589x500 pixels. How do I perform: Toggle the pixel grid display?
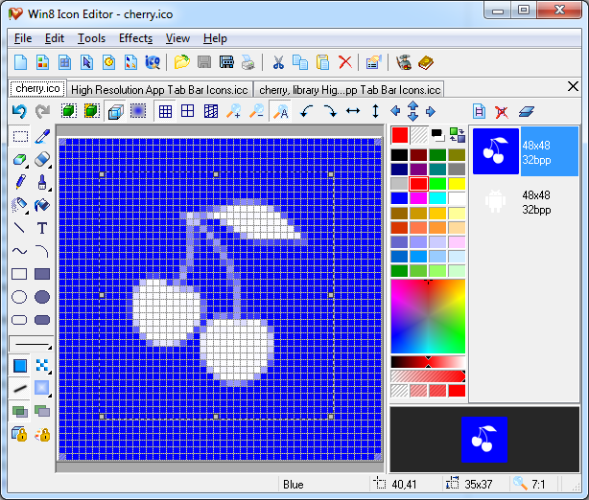tap(165, 111)
